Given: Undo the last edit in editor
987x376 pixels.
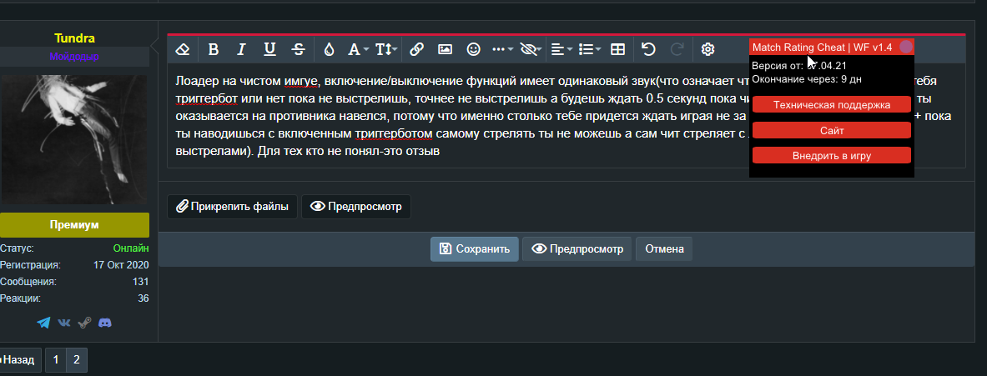Looking at the screenshot, I should [x=648, y=49].
